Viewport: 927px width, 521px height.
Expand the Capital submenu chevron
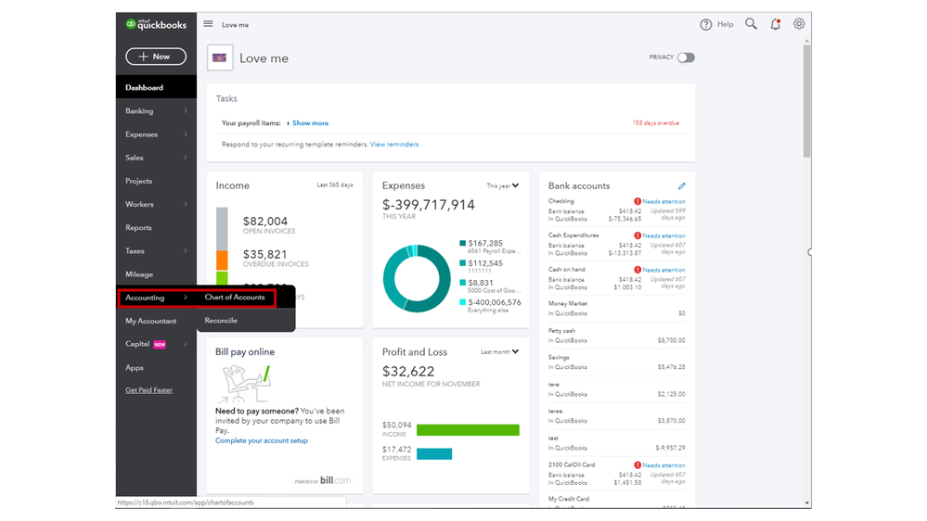point(186,344)
